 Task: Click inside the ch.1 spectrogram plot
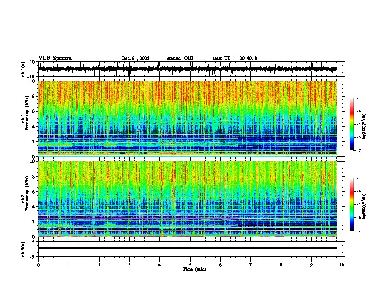pyautogui.click(x=188, y=118)
